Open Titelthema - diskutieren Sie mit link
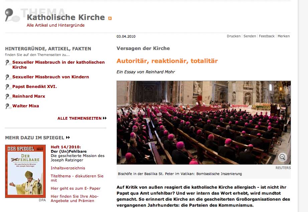This screenshot has height=212, width=308. click(x=77, y=178)
